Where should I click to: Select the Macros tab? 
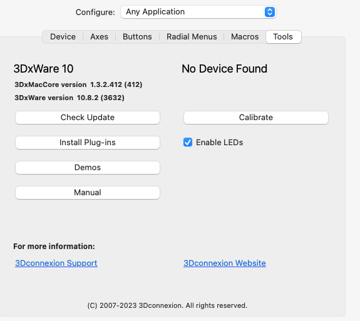coord(245,37)
